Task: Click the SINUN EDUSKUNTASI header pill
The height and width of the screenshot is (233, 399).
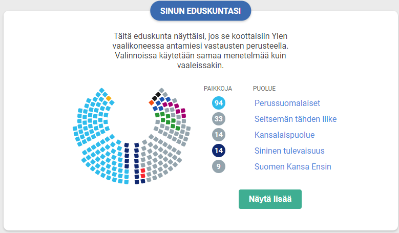Action: coord(200,11)
